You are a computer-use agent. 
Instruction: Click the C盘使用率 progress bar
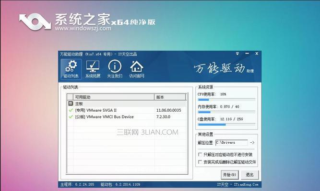(x=226, y=125)
